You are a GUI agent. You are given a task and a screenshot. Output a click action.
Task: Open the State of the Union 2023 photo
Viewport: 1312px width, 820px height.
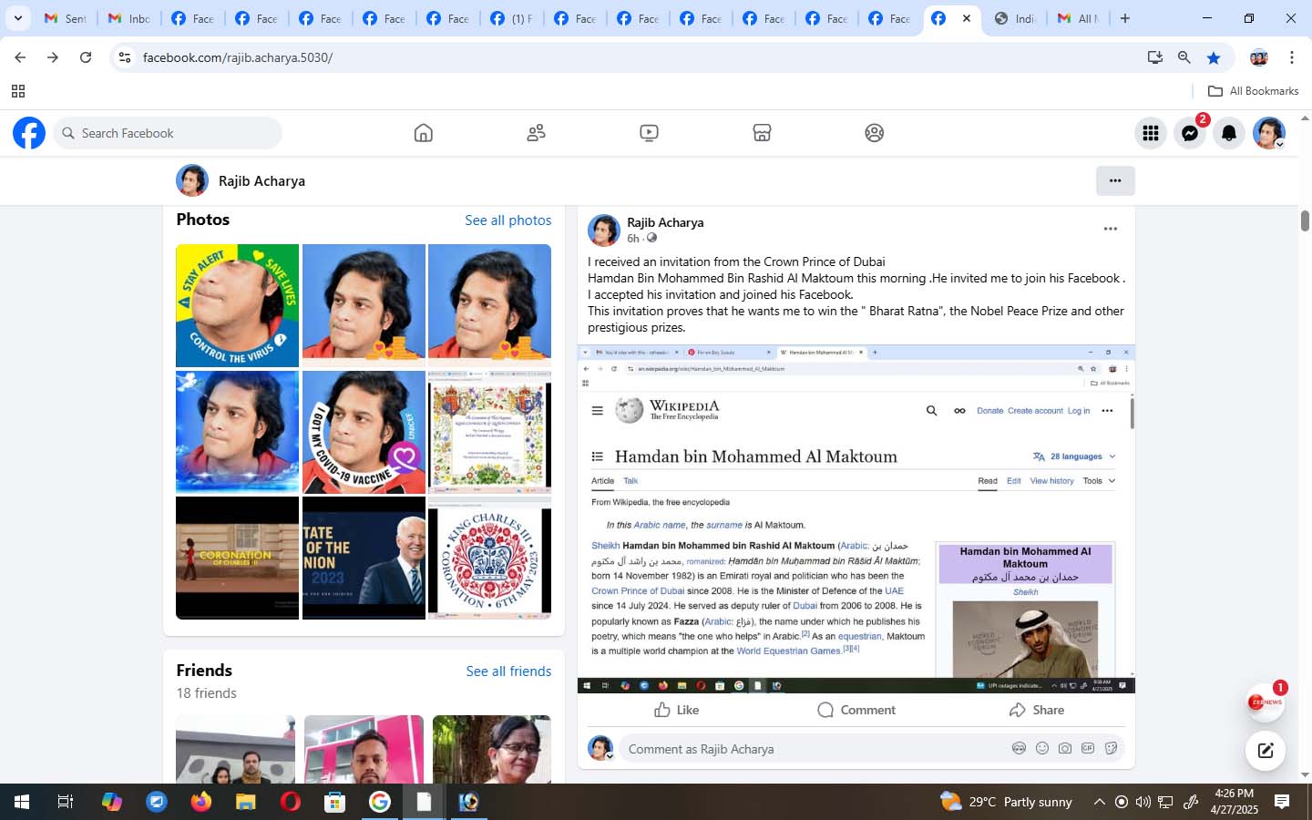pos(364,558)
